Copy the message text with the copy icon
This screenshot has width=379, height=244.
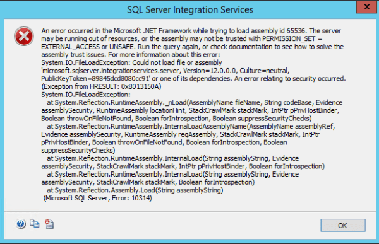[35, 224]
